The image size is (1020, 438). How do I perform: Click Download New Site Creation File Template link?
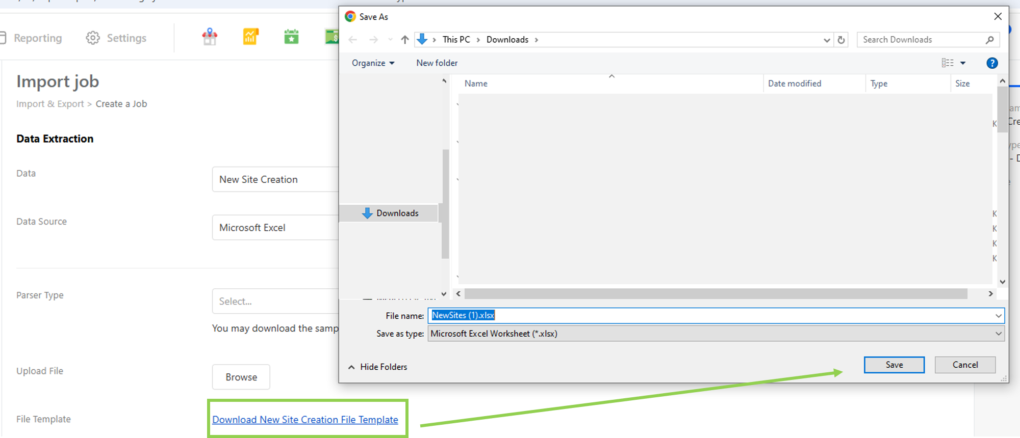click(x=305, y=420)
